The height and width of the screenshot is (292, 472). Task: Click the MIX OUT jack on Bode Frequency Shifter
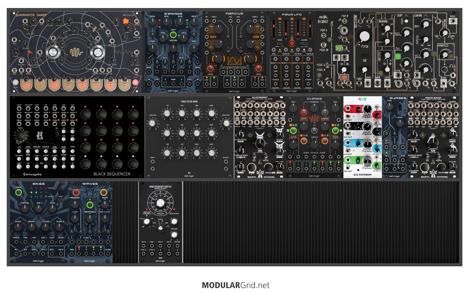point(177,246)
